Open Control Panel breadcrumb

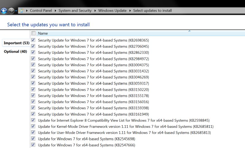point(41,11)
